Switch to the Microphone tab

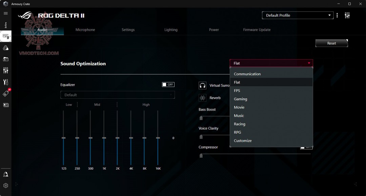[x=85, y=30]
